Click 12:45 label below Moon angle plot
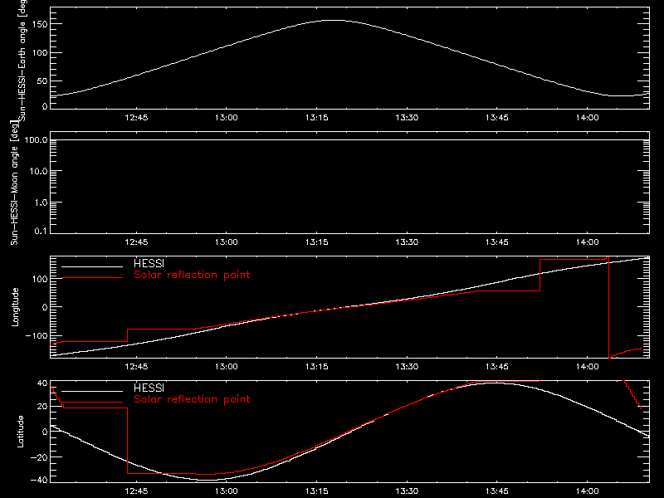The image size is (664, 498). [136, 242]
